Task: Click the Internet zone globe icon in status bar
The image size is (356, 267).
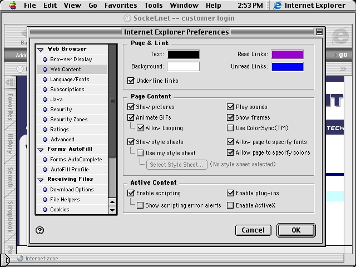Action: [x=20, y=258]
